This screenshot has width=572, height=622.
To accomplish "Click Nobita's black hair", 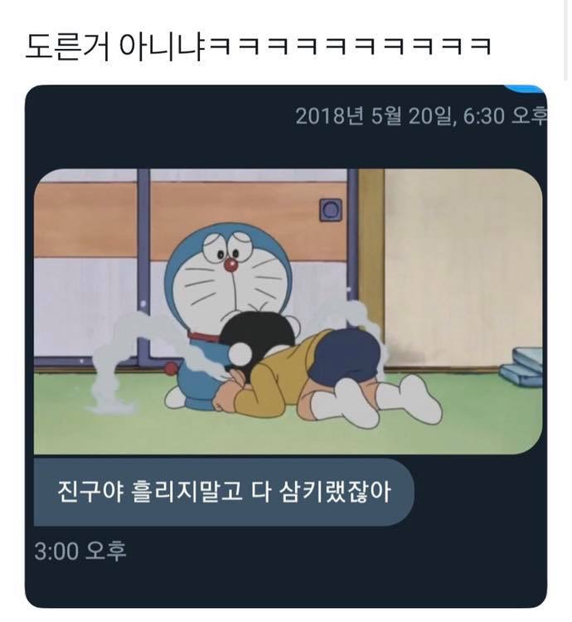I will click(x=258, y=336).
